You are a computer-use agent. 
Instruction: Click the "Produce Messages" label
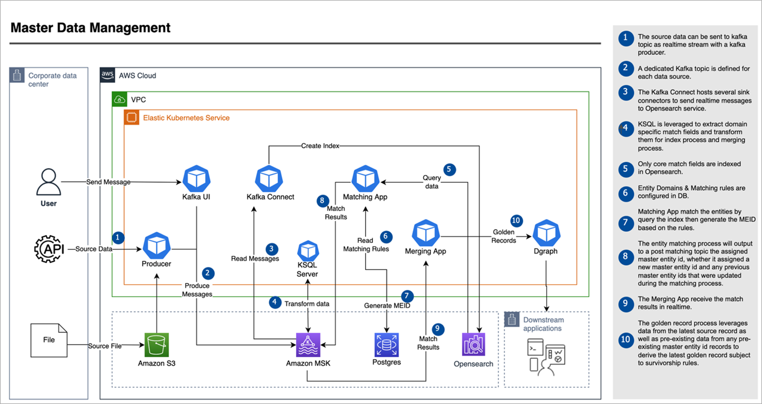pos(198,290)
